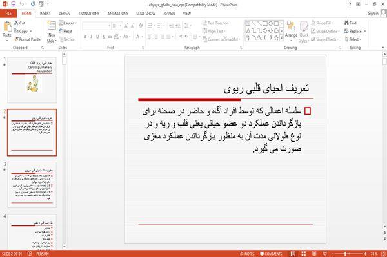Viewport: 387px width, 257px height.
Task: Switch to the SLIDE SHOW tab
Action: click(x=146, y=14)
